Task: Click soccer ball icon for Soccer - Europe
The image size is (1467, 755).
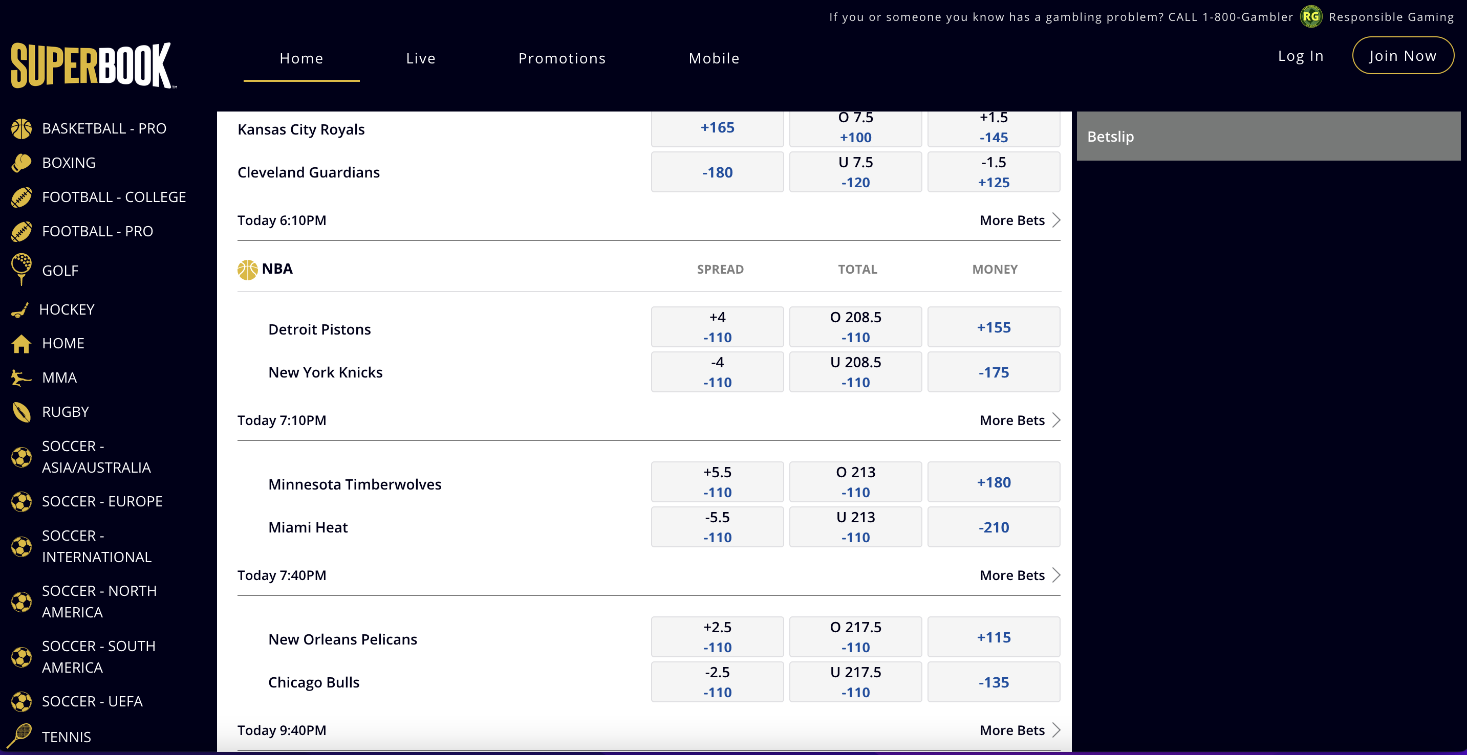Action: 21,501
